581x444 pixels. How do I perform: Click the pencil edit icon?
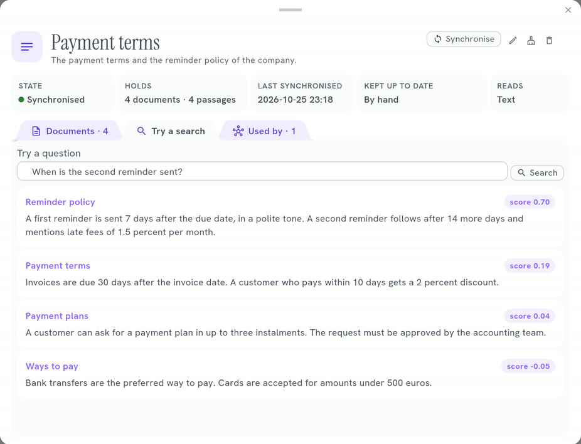(x=513, y=40)
